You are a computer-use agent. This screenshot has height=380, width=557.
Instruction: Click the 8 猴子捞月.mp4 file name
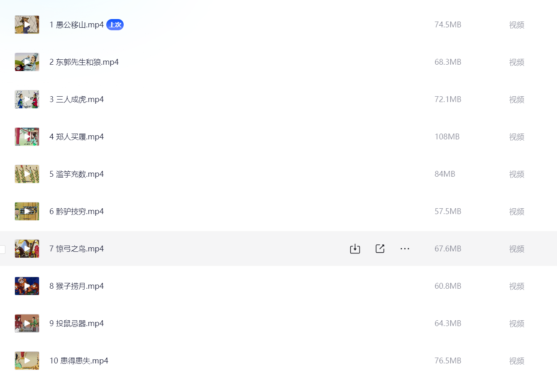click(x=76, y=286)
